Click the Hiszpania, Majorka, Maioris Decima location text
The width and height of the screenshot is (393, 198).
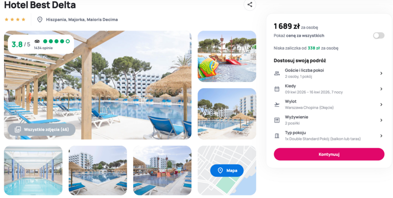[82, 20]
